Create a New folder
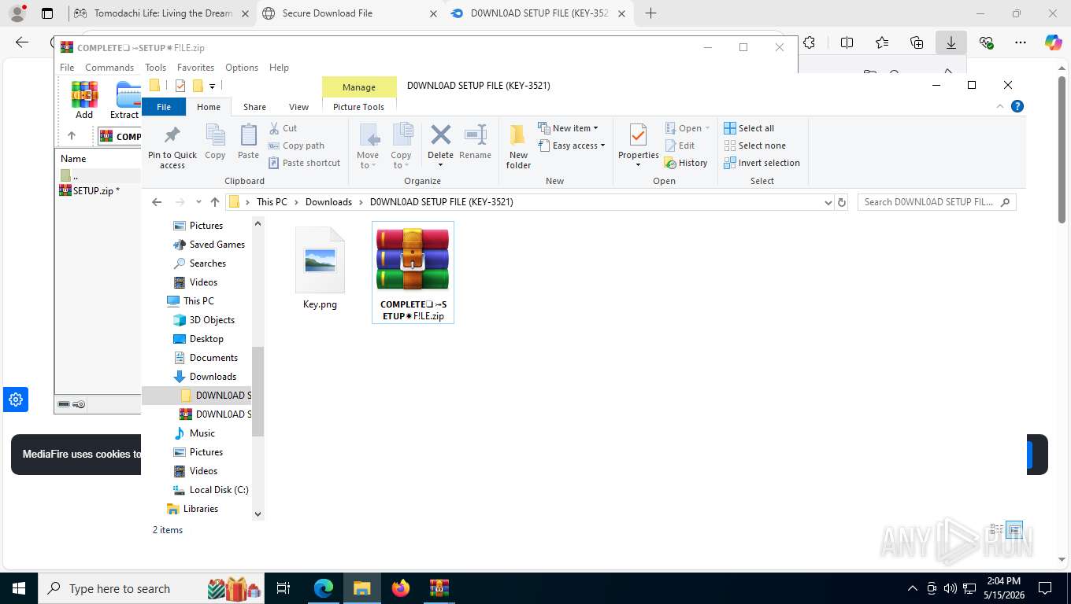 518,146
